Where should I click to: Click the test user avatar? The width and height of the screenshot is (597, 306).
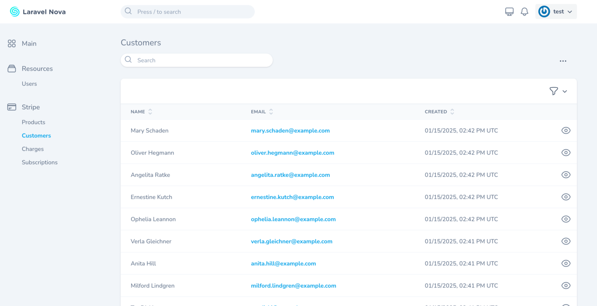coord(544,12)
